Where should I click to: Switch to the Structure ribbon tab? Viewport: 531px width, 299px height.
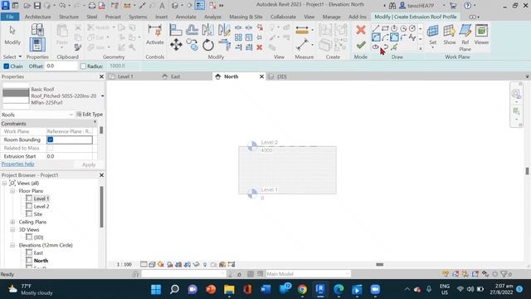point(69,17)
